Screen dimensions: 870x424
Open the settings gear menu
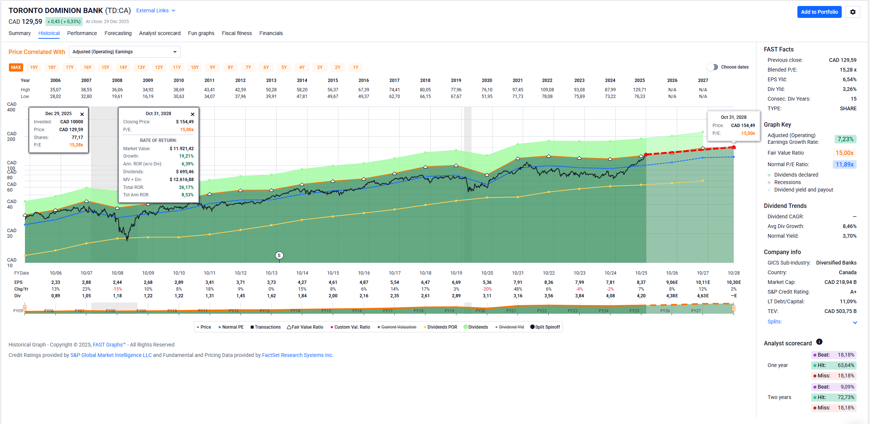(x=853, y=12)
